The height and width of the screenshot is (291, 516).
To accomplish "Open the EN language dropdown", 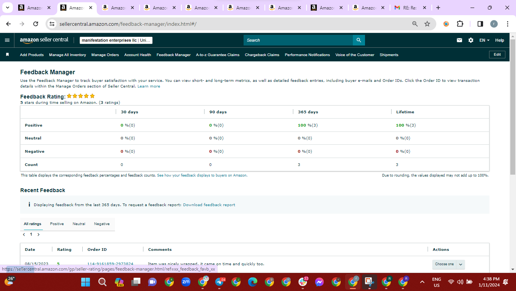I will pos(485,40).
